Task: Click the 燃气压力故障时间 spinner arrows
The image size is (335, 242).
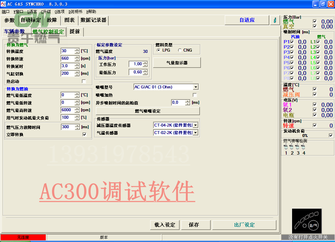Action: [x=77, y=127]
